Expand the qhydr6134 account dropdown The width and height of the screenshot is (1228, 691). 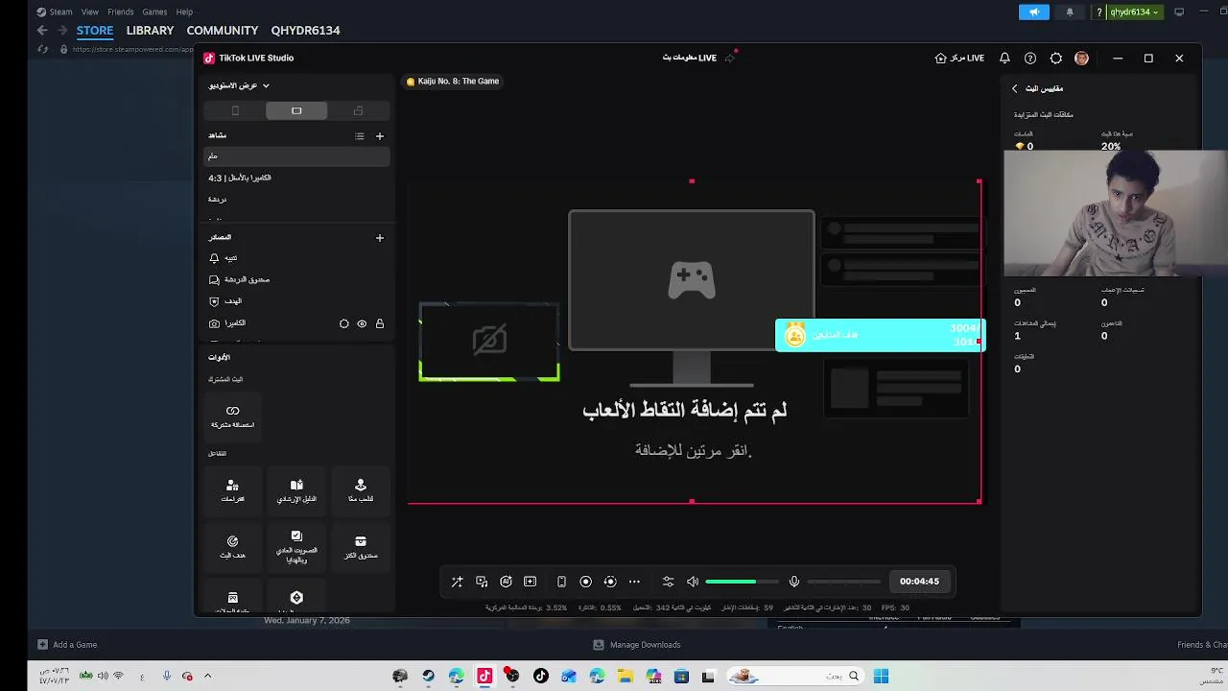1135,12
